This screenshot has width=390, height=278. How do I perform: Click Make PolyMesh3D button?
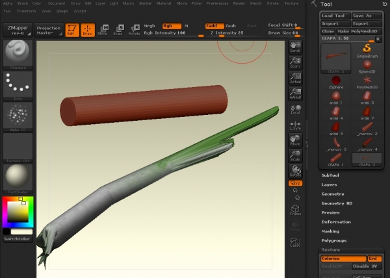(359, 32)
